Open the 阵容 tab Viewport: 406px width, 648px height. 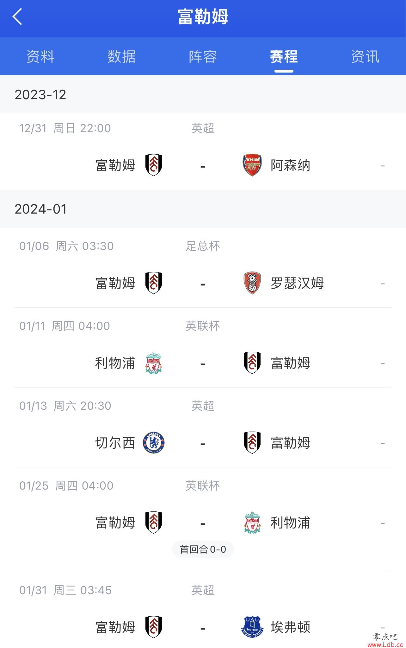click(x=203, y=57)
